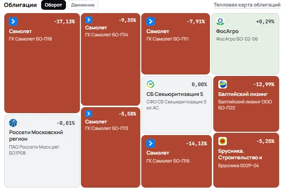
Task: Click the Россети Московский регион title
Action: [36, 136]
